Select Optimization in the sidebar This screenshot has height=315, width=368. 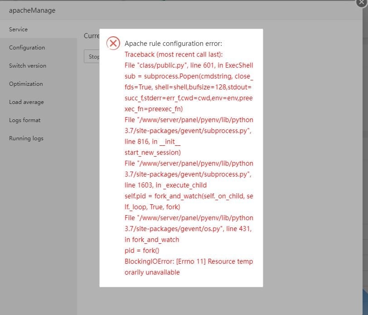tap(25, 84)
